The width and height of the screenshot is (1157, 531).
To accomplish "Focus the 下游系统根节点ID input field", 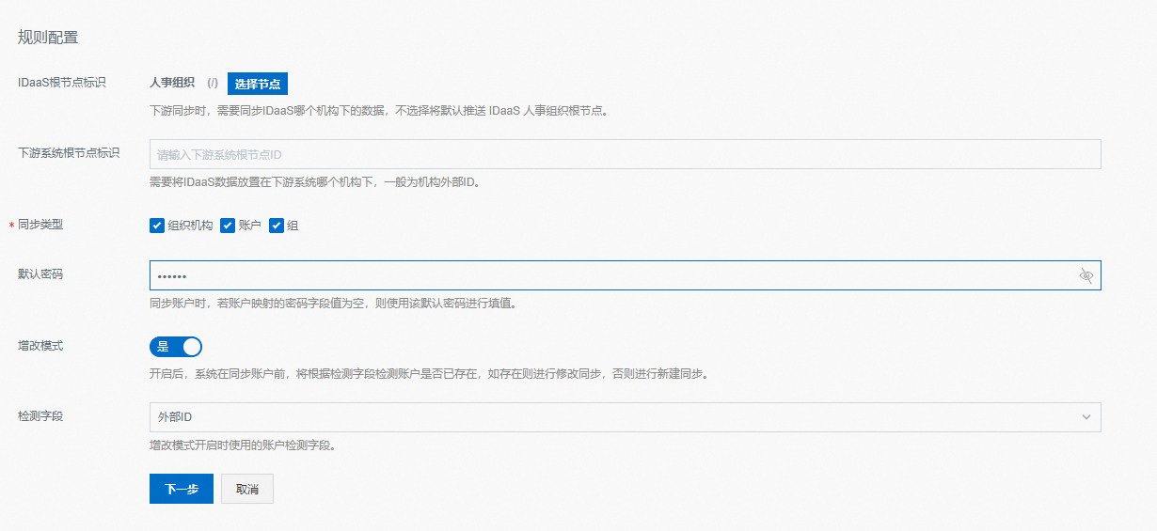I will click(x=625, y=154).
